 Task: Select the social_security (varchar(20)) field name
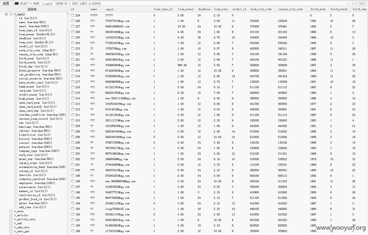tap(41, 79)
